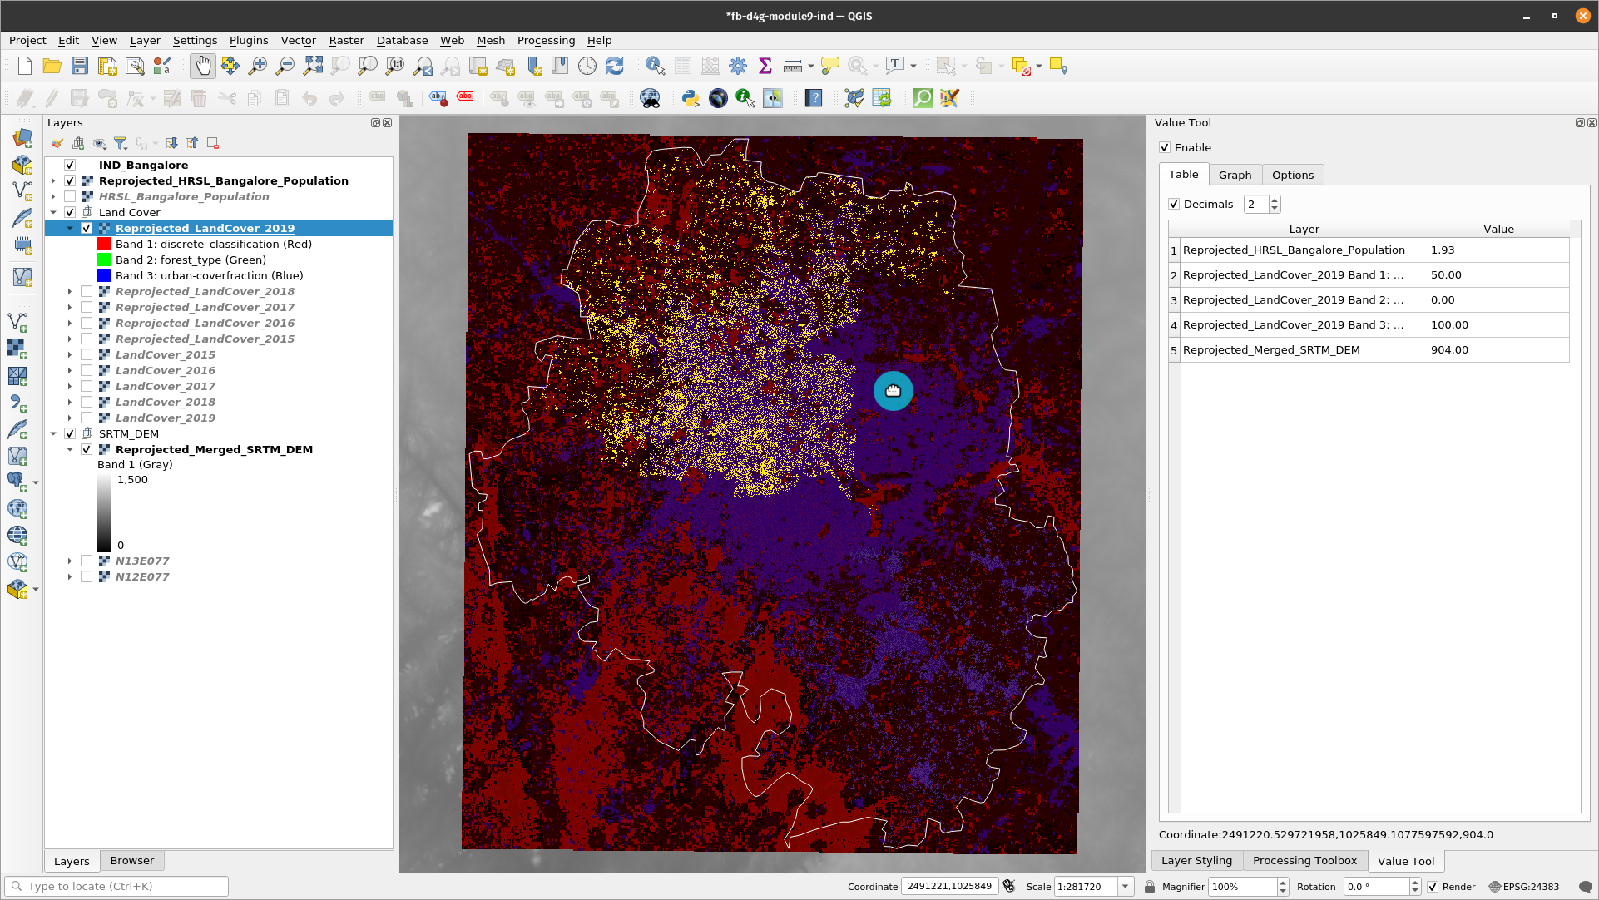Image resolution: width=1599 pixels, height=900 pixels.
Task: Adjust Decimals stepper to change decimal places
Action: pyautogui.click(x=1274, y=203)
